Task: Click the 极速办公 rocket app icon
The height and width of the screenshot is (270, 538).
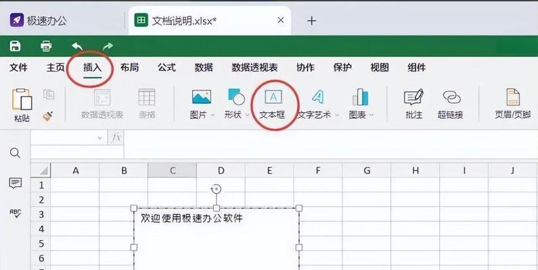Action: (17, 20)
